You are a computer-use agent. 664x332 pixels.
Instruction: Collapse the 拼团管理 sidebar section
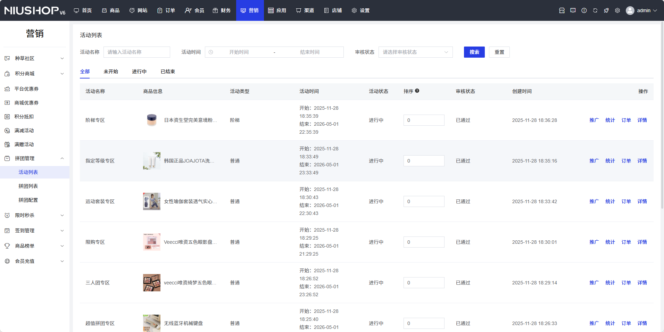[35, 158]
